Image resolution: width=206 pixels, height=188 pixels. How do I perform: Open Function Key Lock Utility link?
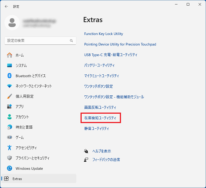coord(103,34)
